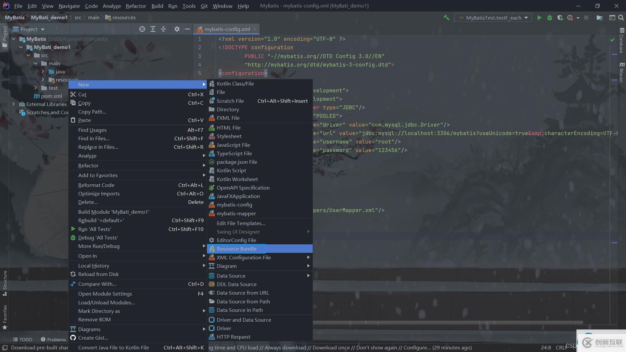Run MyBatisTest with the green play icon
Screen dimensions: 626x352
pos(539,18)
